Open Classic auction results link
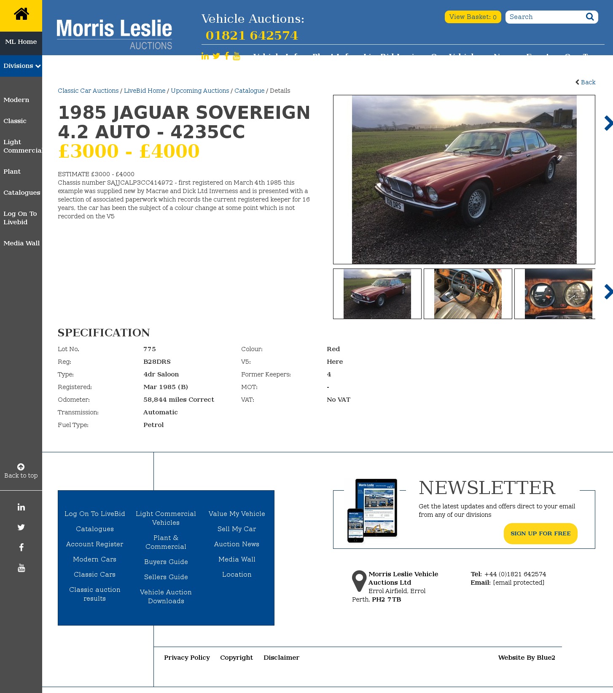This screenshot has height=693, width=613. [95, 594]
